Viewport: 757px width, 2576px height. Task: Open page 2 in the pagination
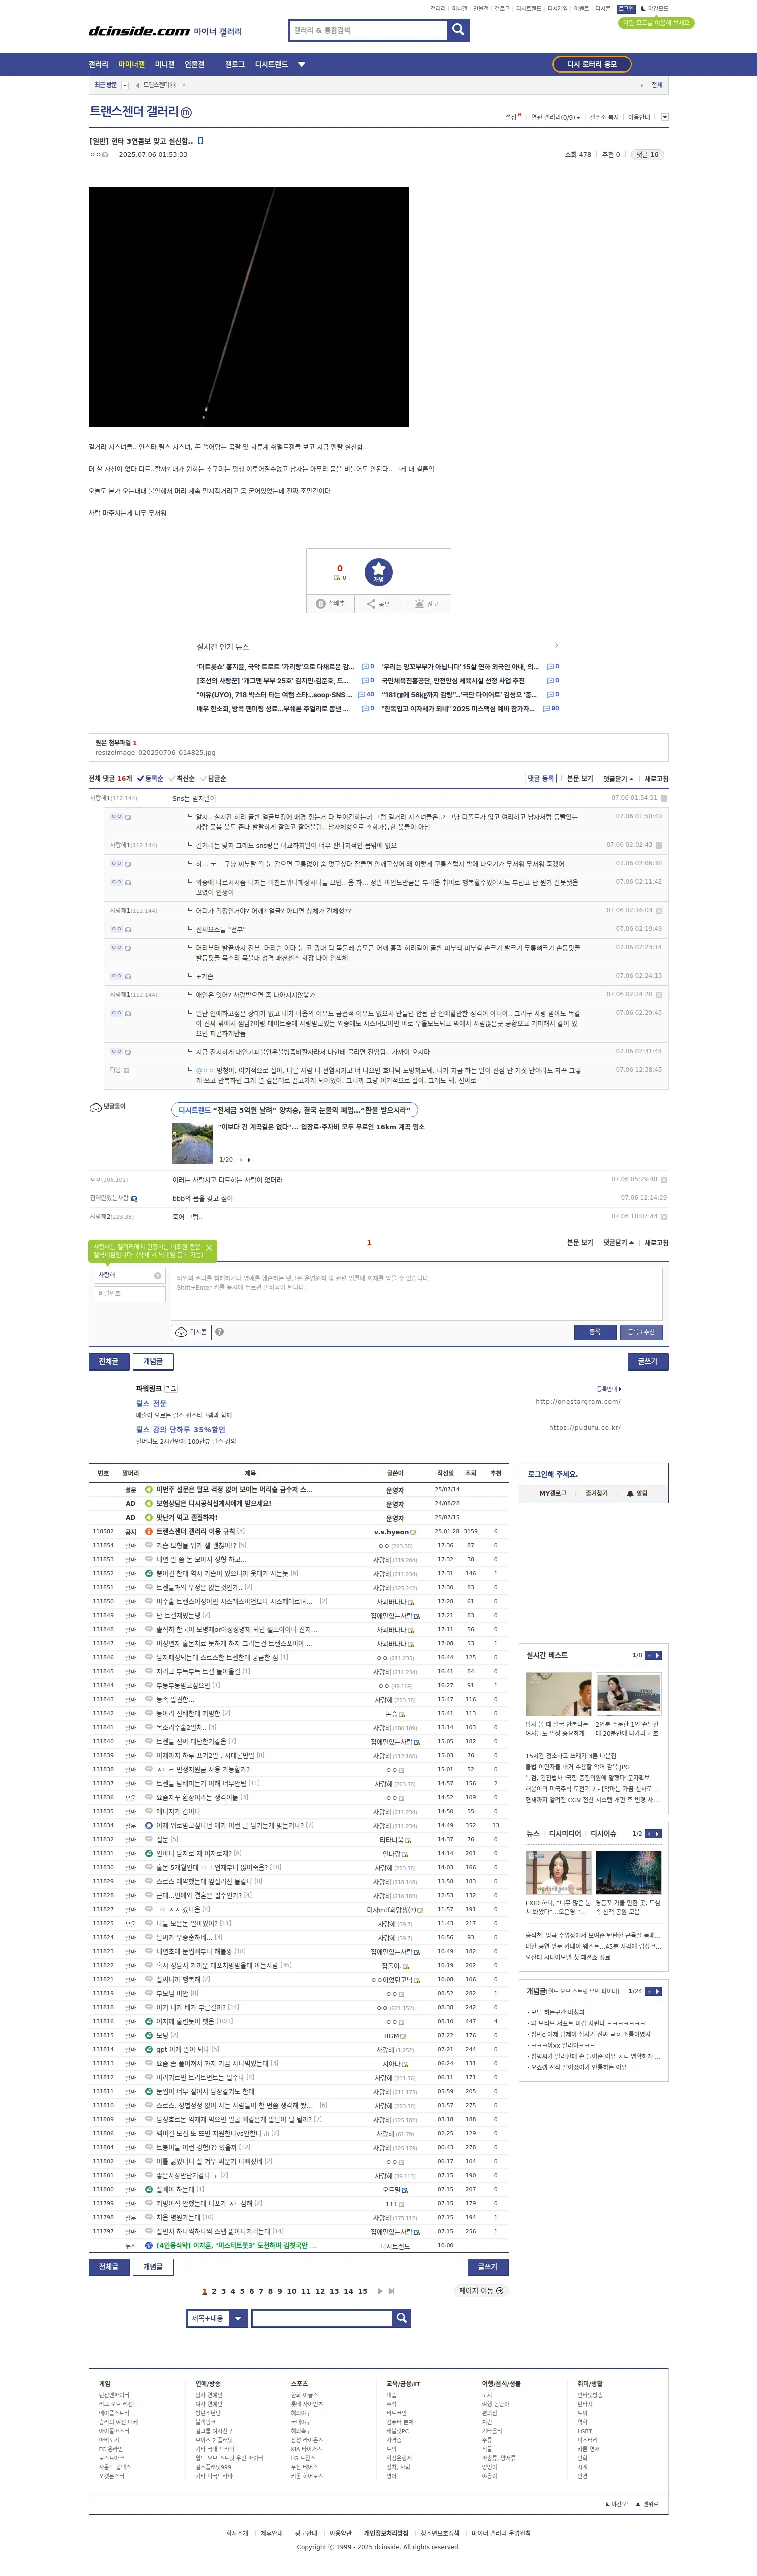pyautogui.click(x=214, y=2291)
